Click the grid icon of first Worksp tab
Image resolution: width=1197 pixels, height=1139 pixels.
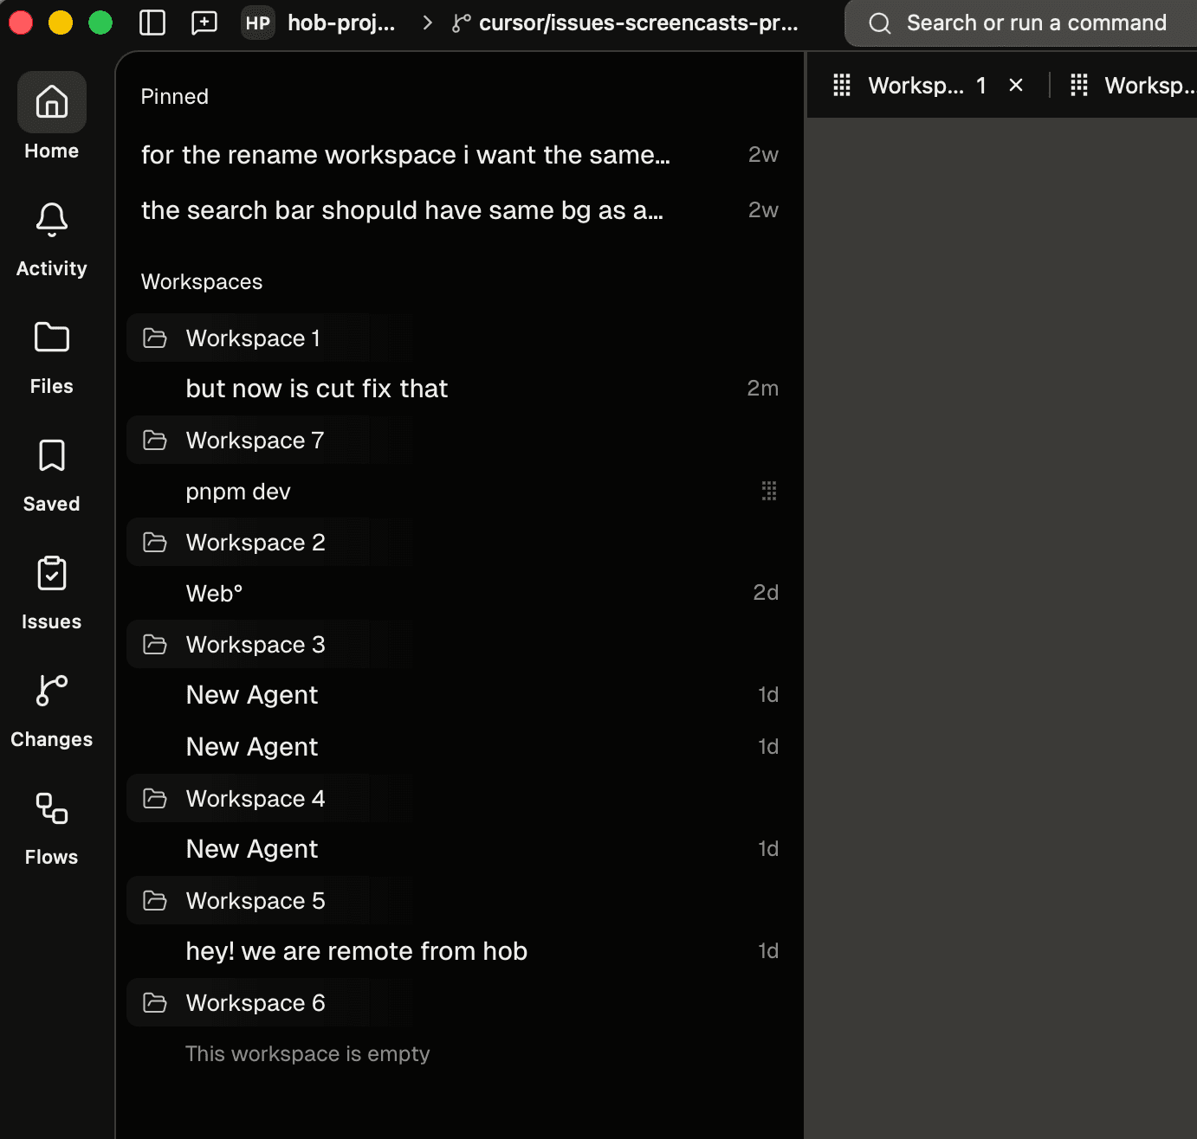[x=842, y=85]
